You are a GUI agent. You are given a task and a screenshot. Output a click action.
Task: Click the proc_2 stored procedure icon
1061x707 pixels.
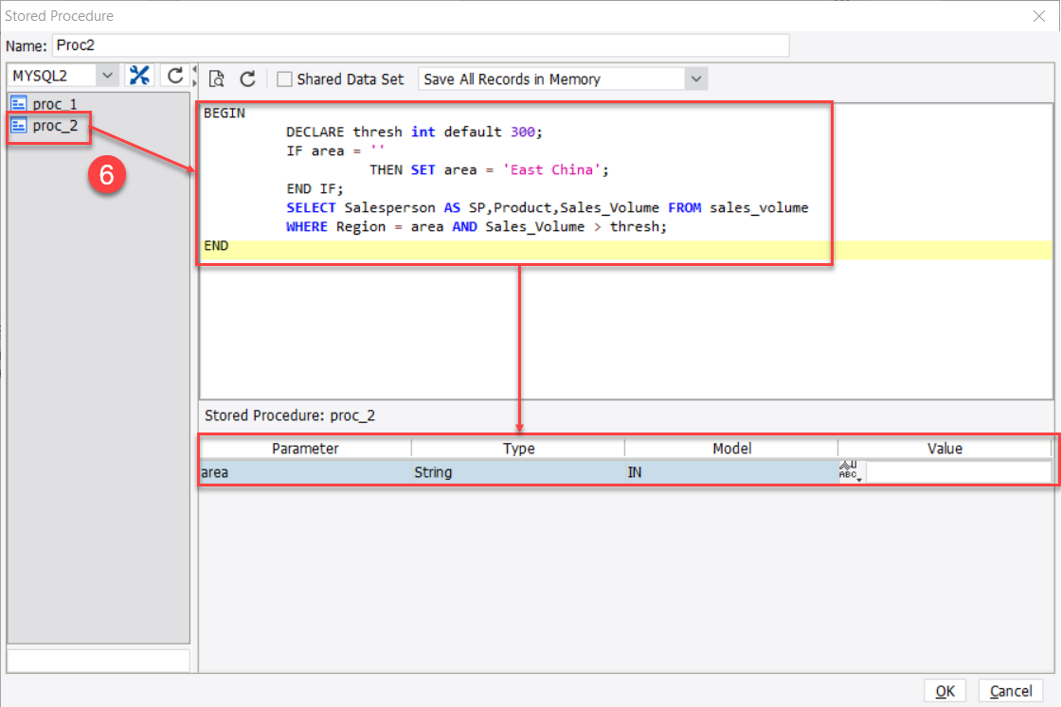(19, 125)
